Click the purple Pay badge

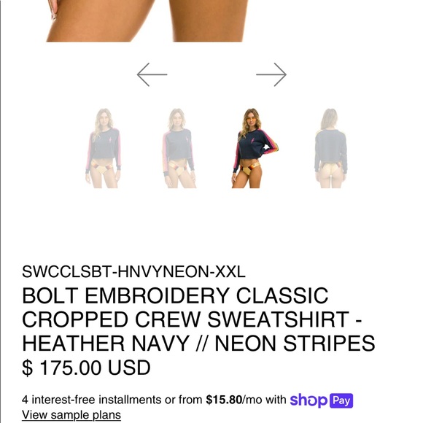point(341,400)
